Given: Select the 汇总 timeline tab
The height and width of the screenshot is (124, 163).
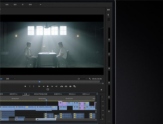Looking at the screenshot, I should (x=26, y=94).
